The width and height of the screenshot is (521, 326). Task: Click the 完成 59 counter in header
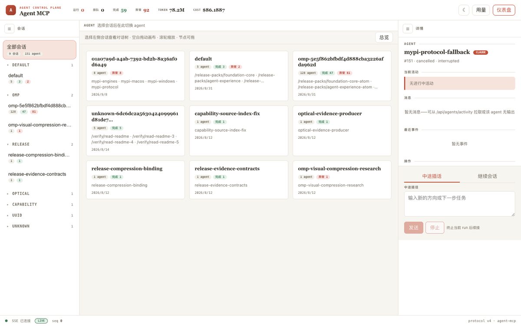pyautogui.click(x=120, y=10)
